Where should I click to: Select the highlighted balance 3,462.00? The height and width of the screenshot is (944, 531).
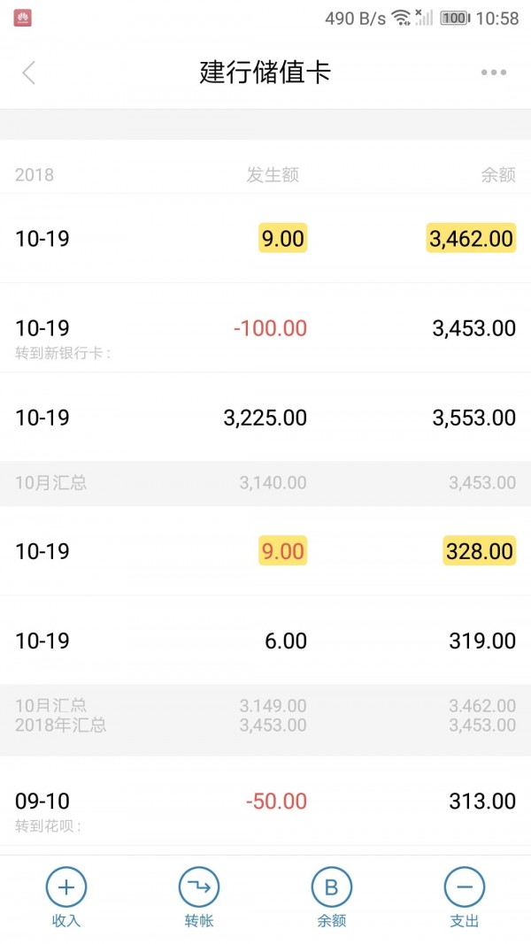[470, 238]
